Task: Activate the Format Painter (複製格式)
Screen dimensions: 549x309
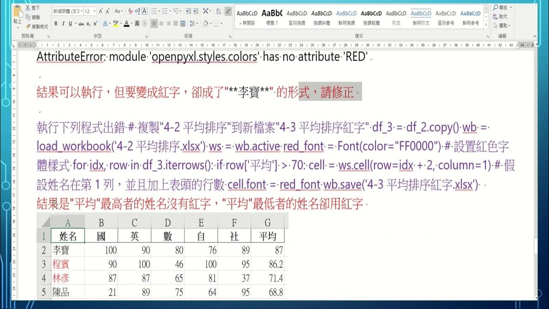Action: pos(36,27)
